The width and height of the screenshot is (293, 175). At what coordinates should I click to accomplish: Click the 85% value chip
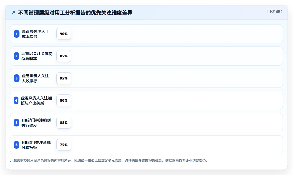pyautogui.click(x=64, y=56)
